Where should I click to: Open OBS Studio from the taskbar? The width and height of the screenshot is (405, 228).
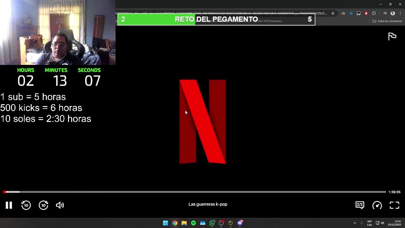[221, 223]
